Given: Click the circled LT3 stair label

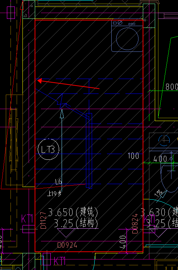Looking at the screenshot, I should coord(49,149).
